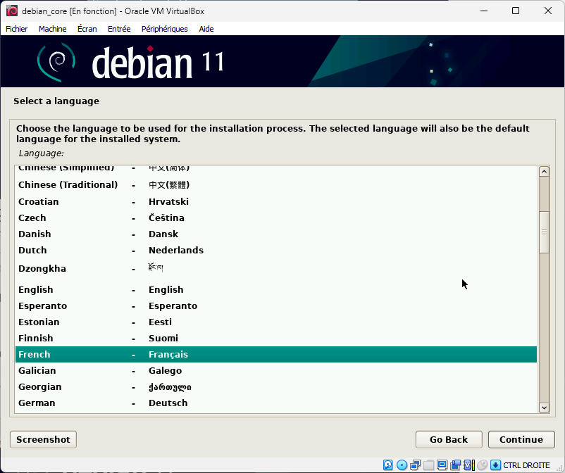Select the Esperanto language row
Image resolution: width=565 pixels, height=473 pixels.
coord(276,306)
